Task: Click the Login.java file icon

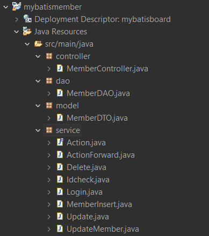Action: (x=60, y=191)
